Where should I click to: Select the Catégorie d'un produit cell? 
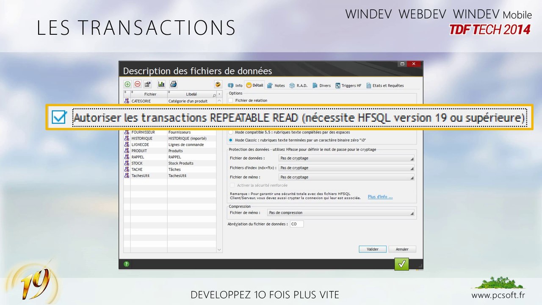coord(192,101)
